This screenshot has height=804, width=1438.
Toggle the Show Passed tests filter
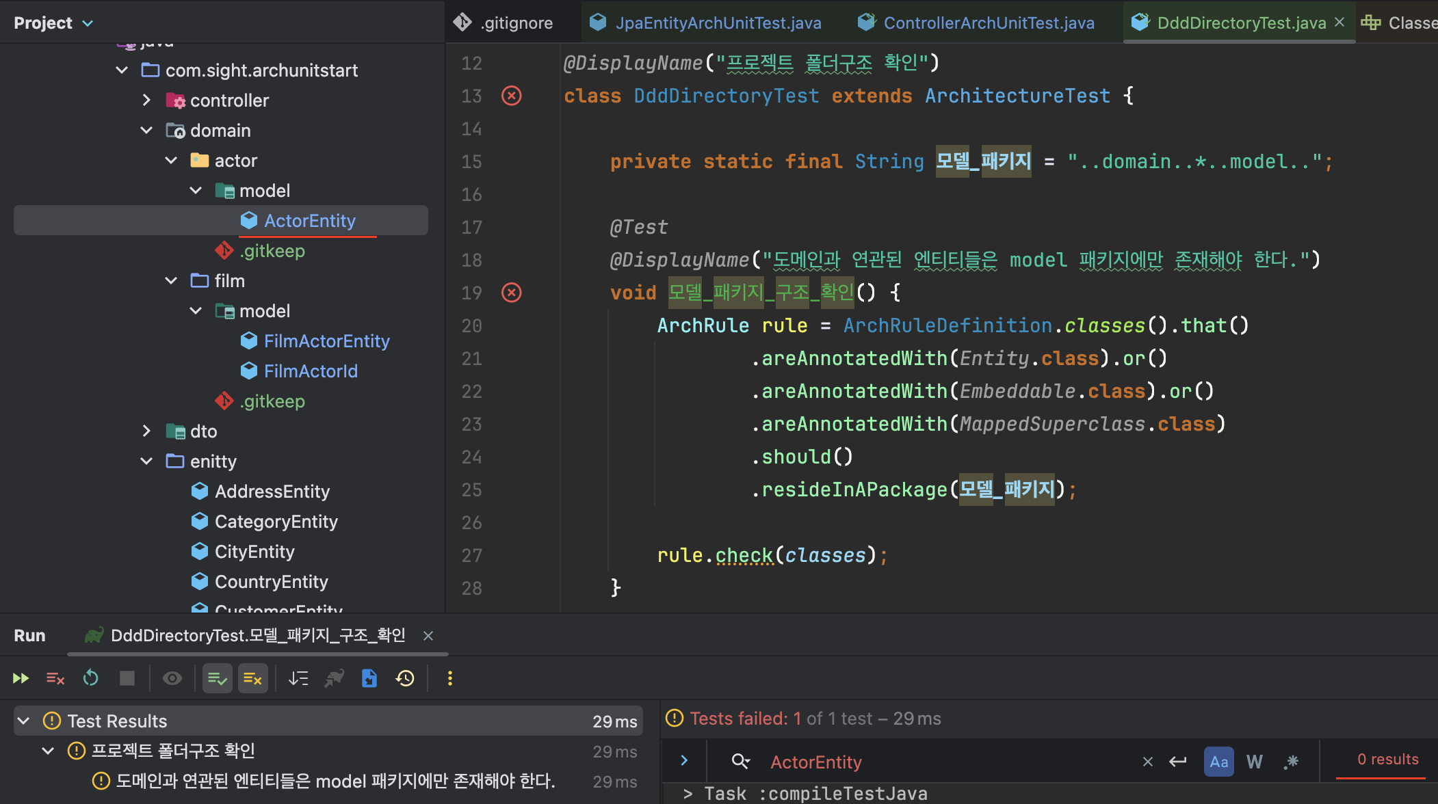(x=218, y=678)
